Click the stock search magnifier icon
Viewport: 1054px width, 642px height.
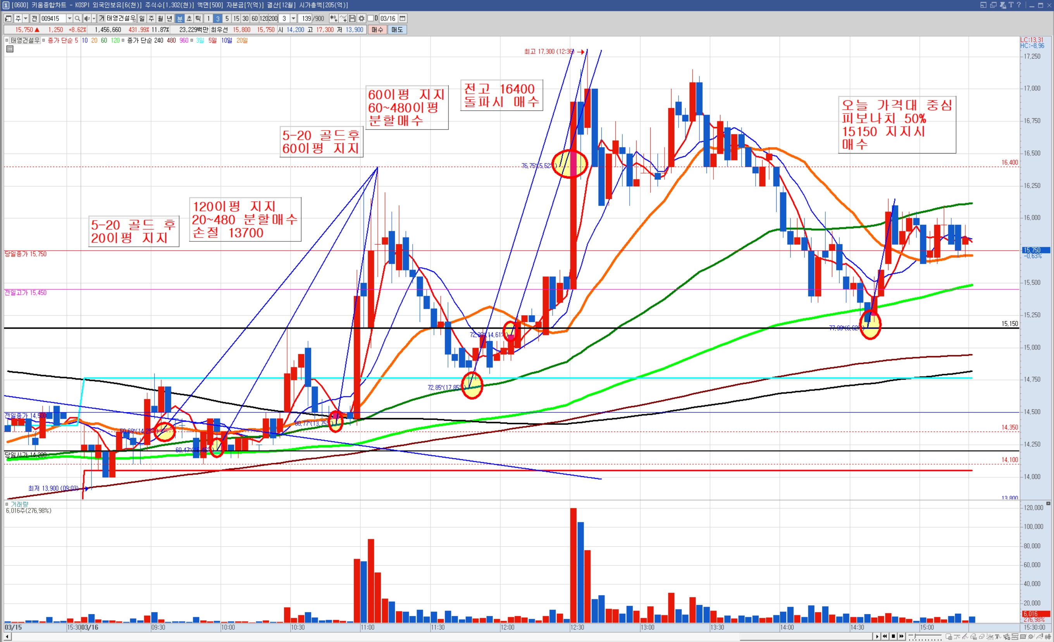[77, 18]
